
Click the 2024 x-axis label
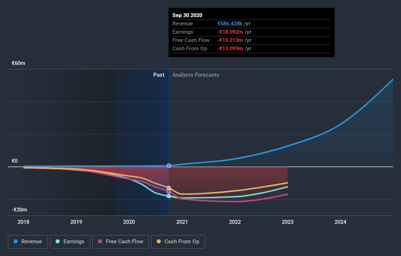340,222
